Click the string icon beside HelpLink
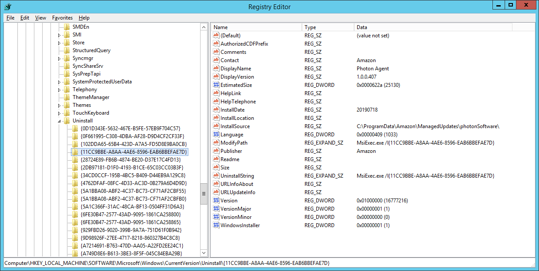 point(216,93)
